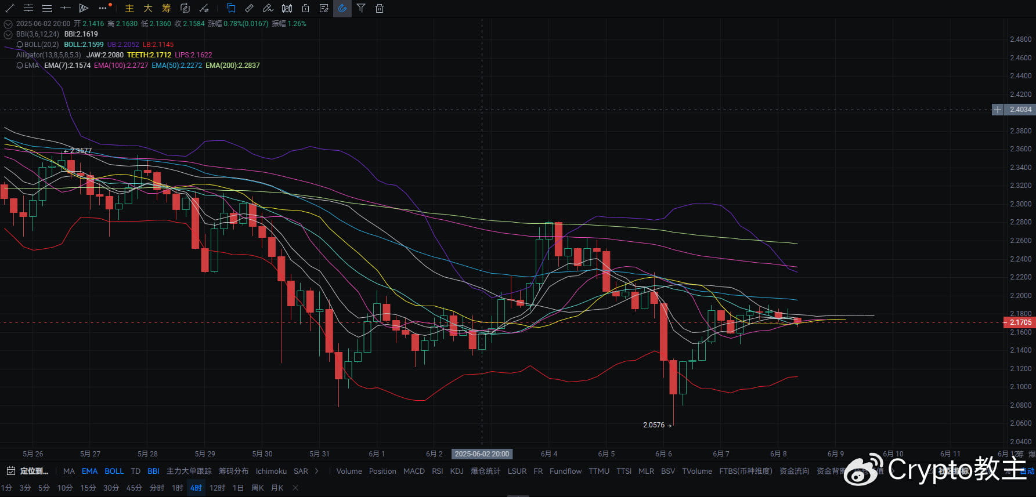Select the horizontal price line tool
The width and height of the screenshot is (1036, 497).
click(66, 8)
